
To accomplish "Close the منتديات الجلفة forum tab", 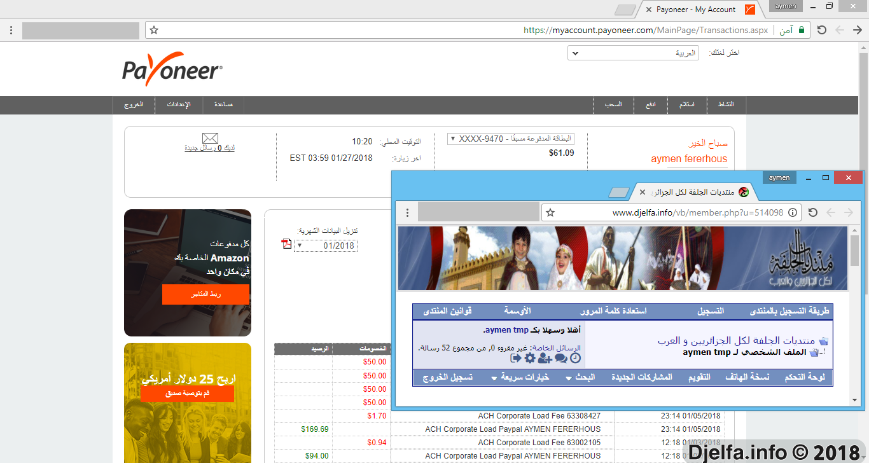I will (643, 192).
